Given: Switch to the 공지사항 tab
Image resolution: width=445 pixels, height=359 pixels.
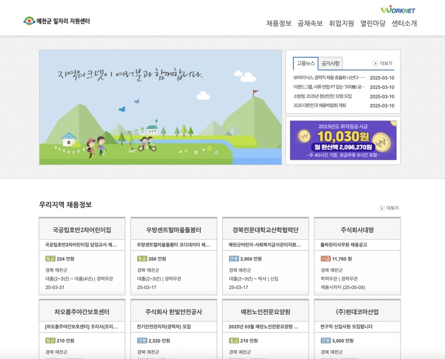Looking at the screenshot, I should tap(332, 63).
